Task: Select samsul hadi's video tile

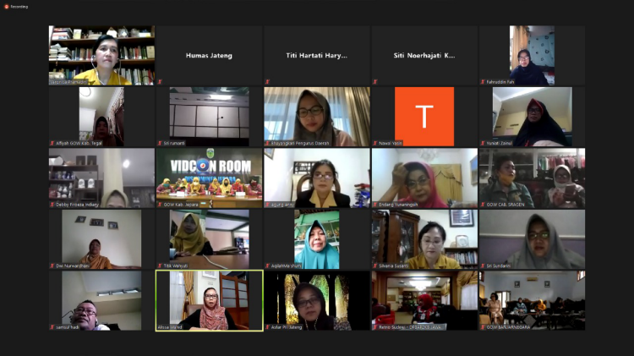Action: tap(101, 300)
